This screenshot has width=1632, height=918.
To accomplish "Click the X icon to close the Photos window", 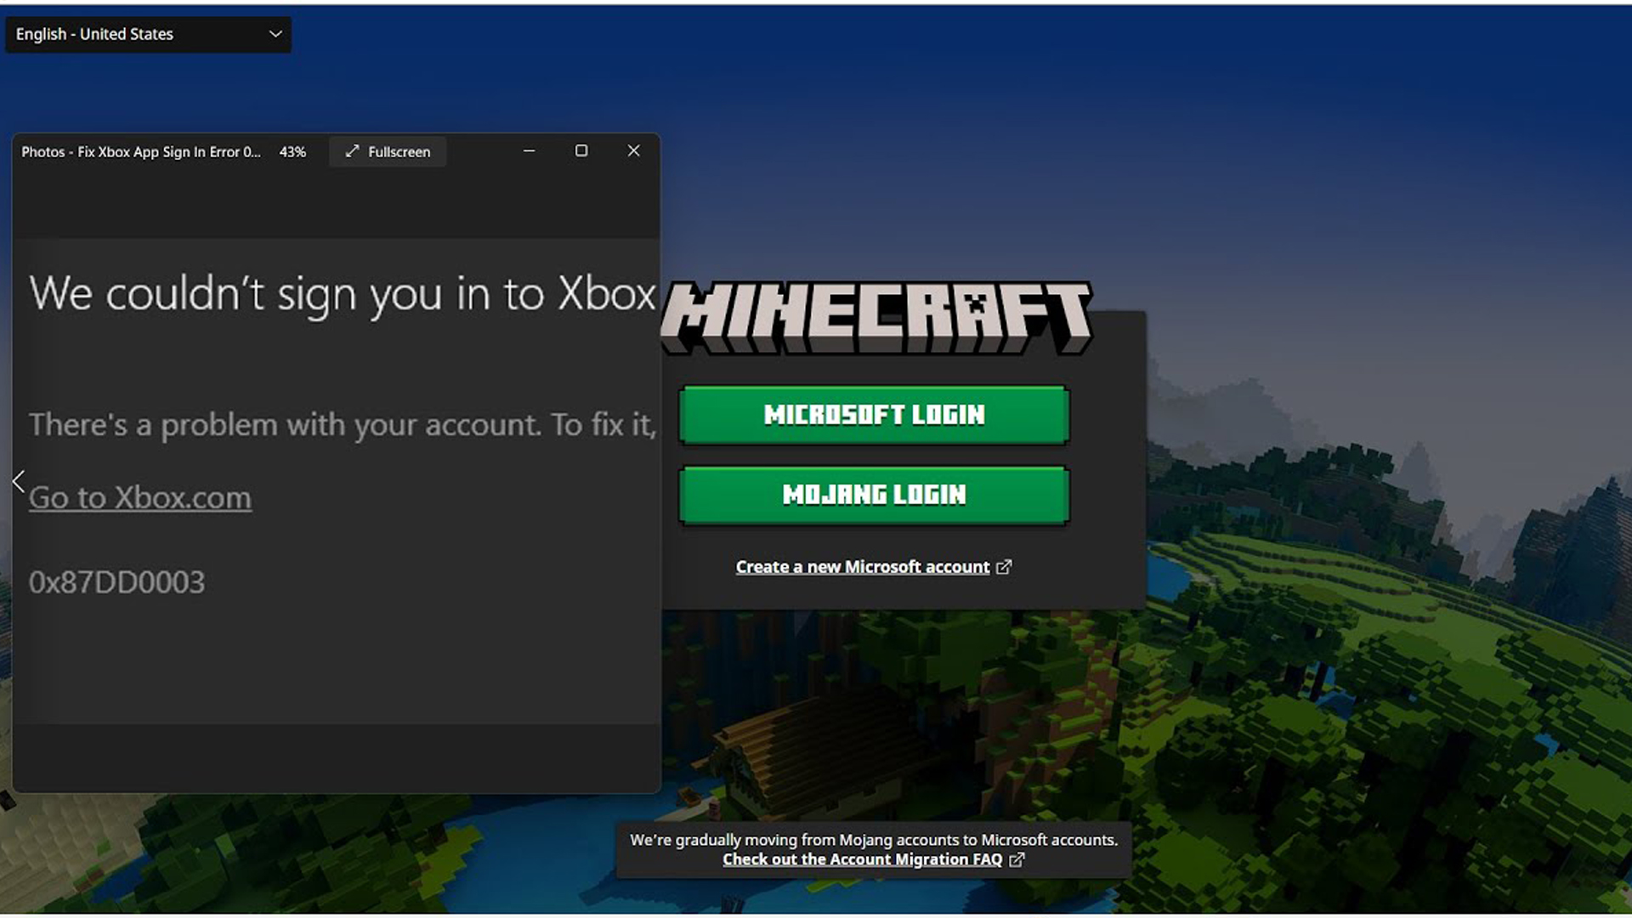I will (x=633, y=150).
